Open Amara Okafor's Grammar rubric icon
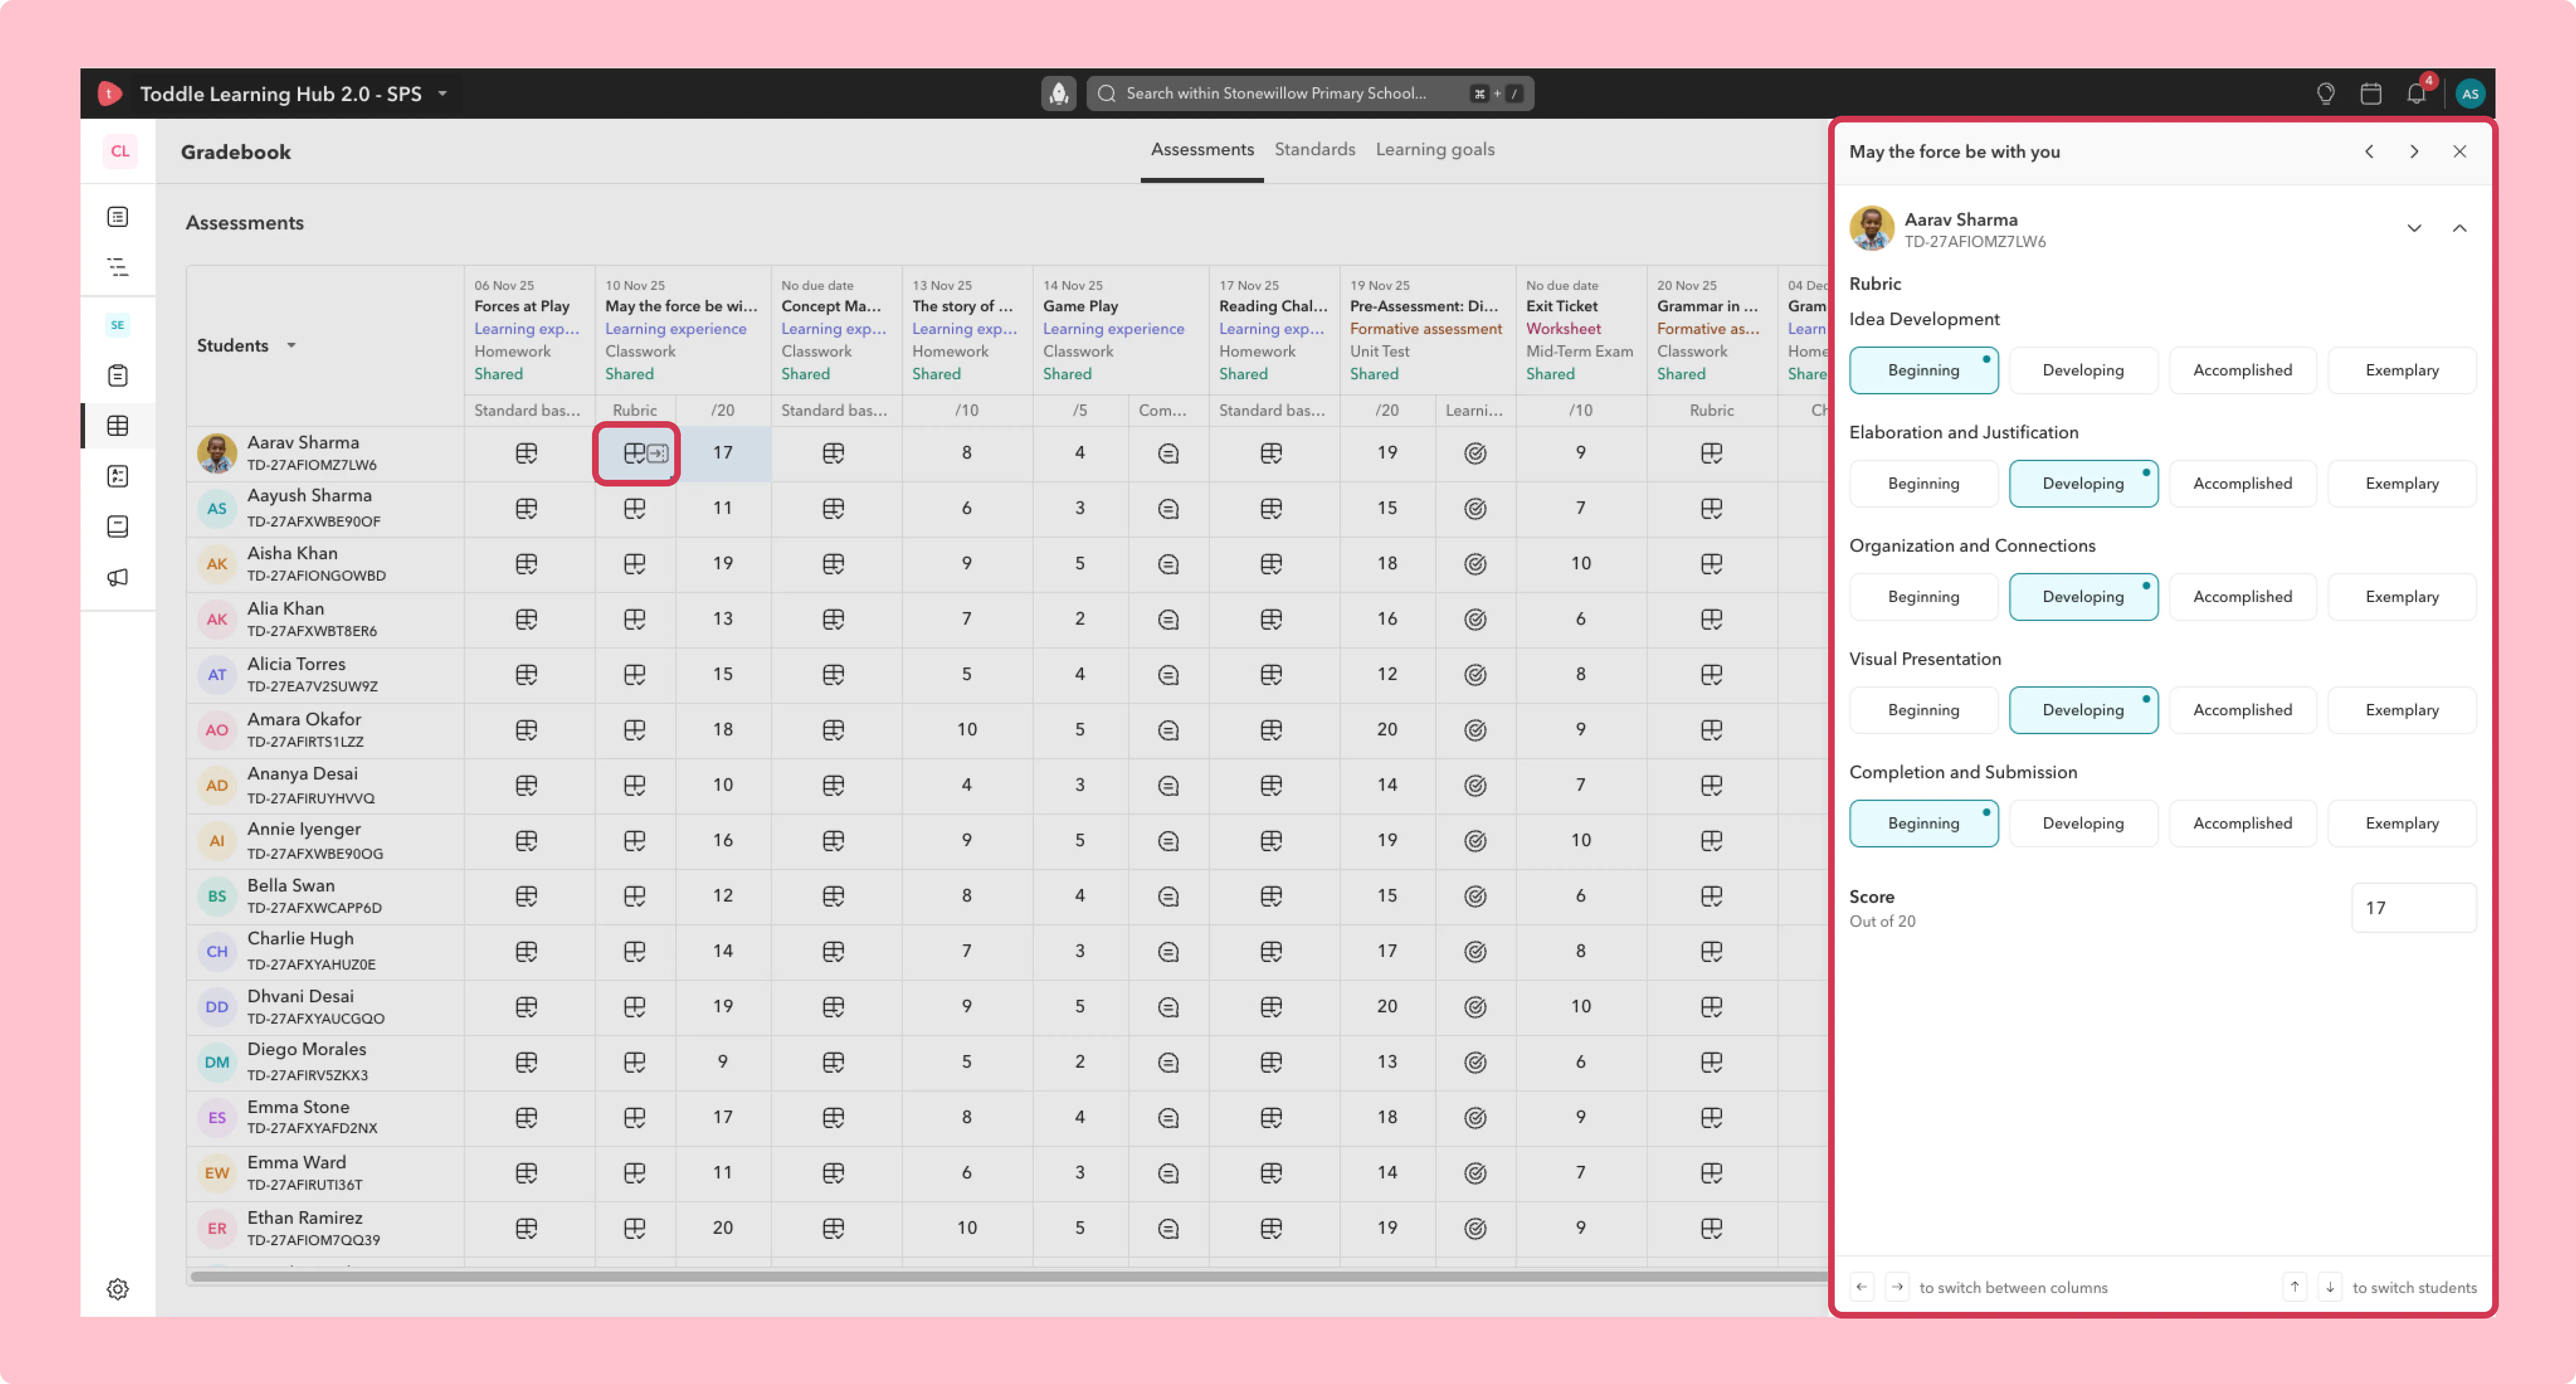The image size is (2576, 1384). tap(1711, 730)
